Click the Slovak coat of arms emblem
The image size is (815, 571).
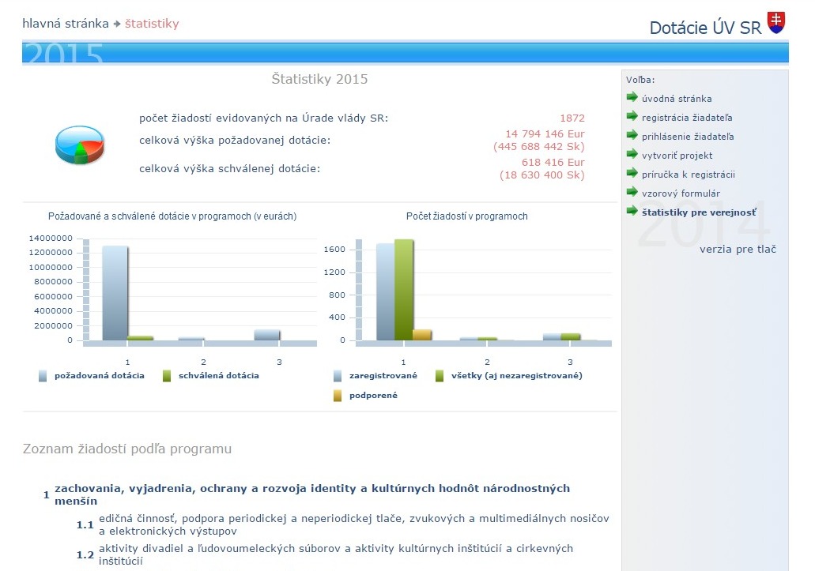click(776, 23)
